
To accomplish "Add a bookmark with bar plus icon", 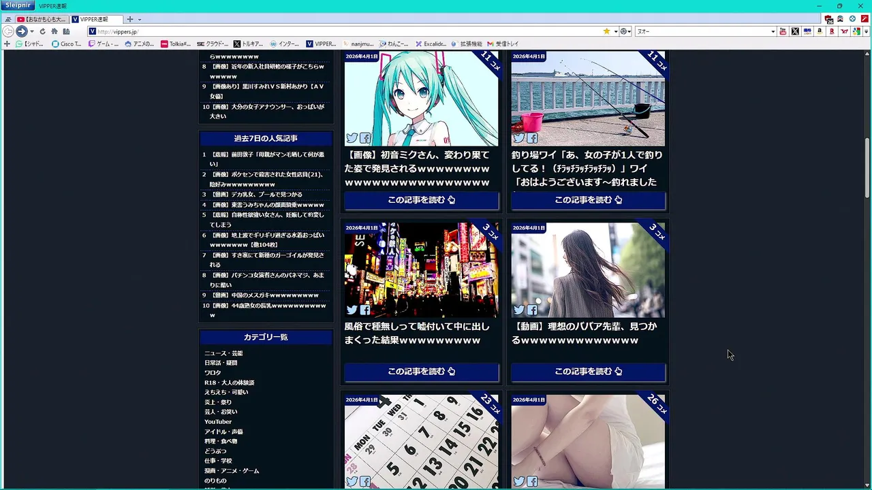I will pyautogui.click(x=7, y=44).
